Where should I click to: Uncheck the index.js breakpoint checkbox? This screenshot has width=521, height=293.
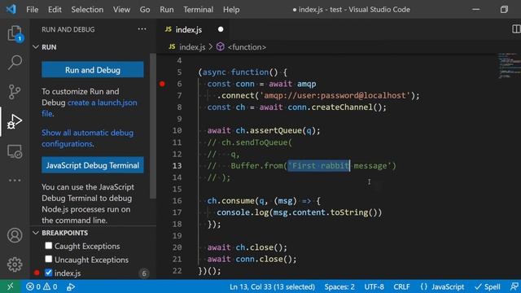[49, 273]
